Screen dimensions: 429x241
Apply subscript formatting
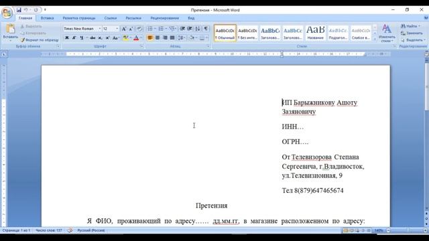(100, 37)
